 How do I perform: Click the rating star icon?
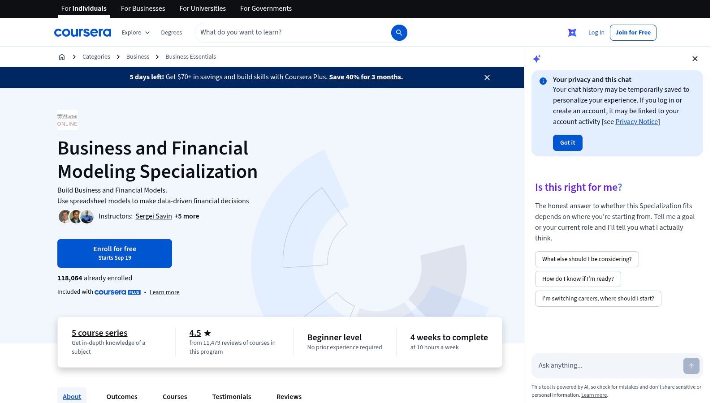207,333
